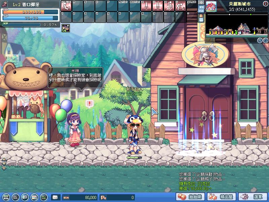The image size is (269, 202).
Task: Use the sword attack skill in slot Z
Action: pos(146,6)
